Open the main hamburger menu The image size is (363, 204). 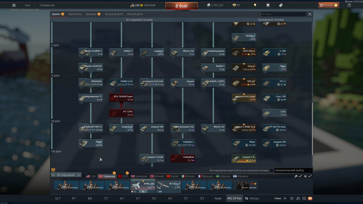[x=14, y=5]
